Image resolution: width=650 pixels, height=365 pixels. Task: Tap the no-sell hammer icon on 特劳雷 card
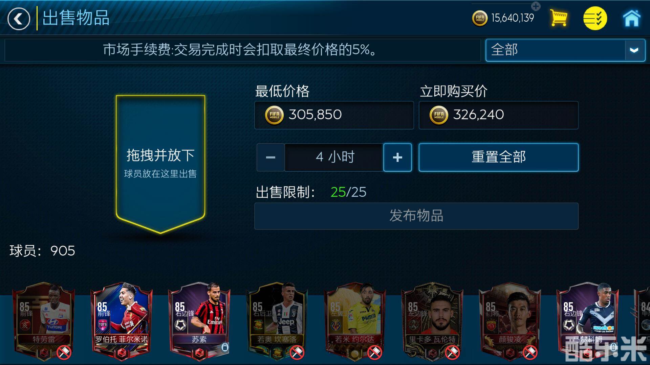(x=64, y=353)
